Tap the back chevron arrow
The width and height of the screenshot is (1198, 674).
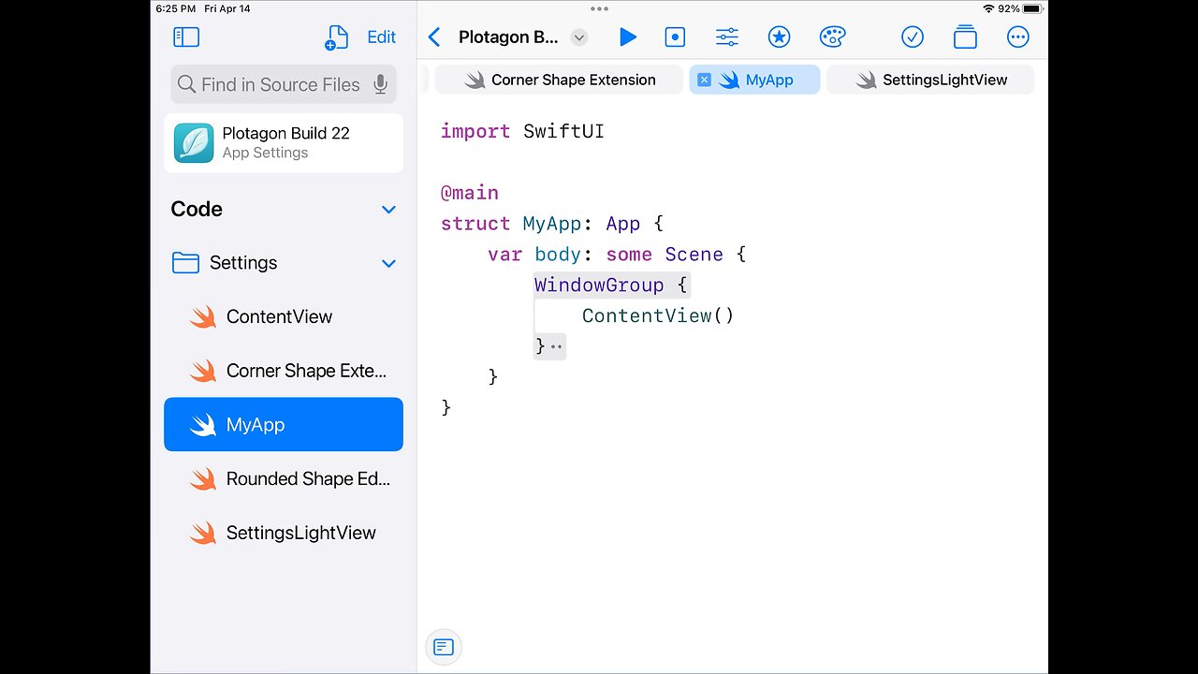click(x=434, y=37)
